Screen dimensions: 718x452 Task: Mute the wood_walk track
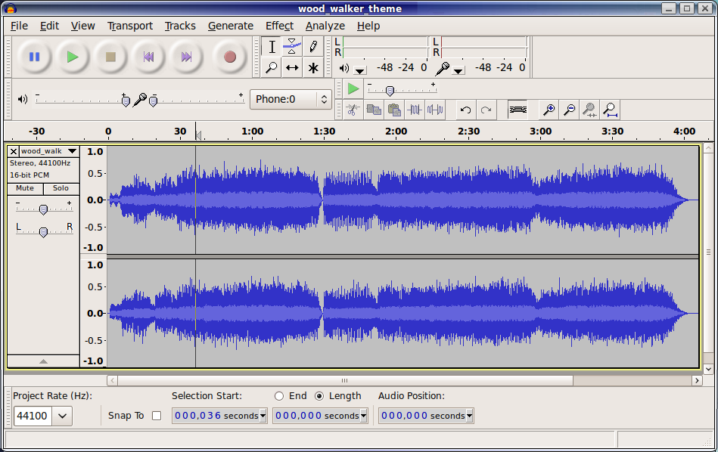pyautogui.click(x=25, y=188)
